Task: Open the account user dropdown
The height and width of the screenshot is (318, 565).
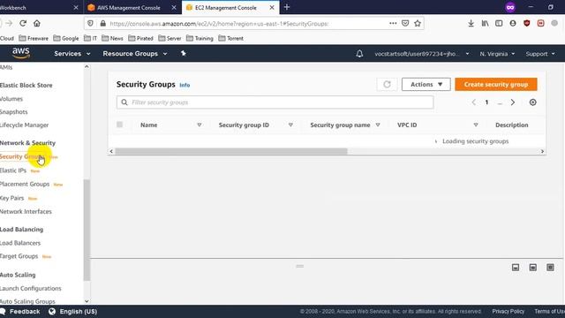Action: [422, 54]
